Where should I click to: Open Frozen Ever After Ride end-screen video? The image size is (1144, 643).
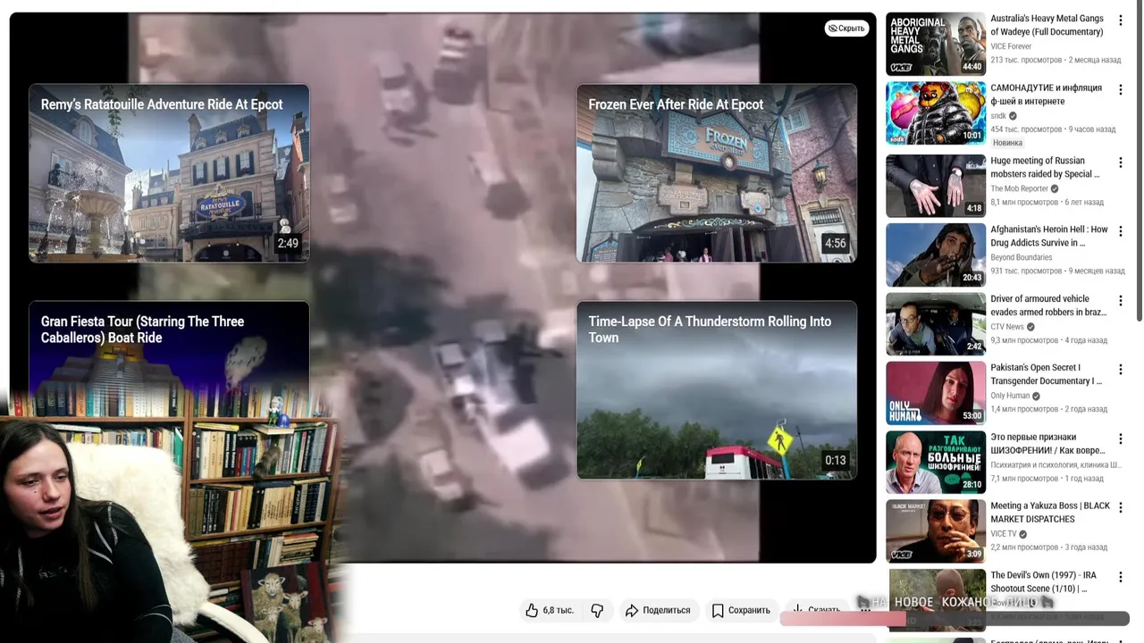717,173
